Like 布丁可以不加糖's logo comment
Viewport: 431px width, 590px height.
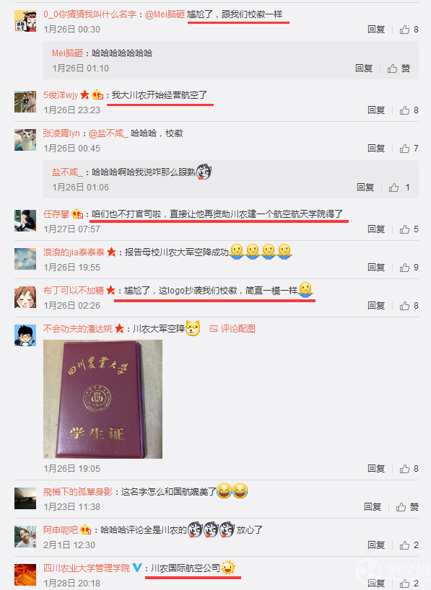point(409,305)
